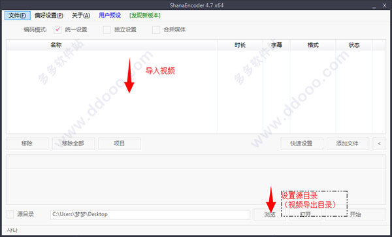Click the 浏览 browse button
Viewport: 392px width, 237px height.
pyautogui.click(x=270, y=215)
